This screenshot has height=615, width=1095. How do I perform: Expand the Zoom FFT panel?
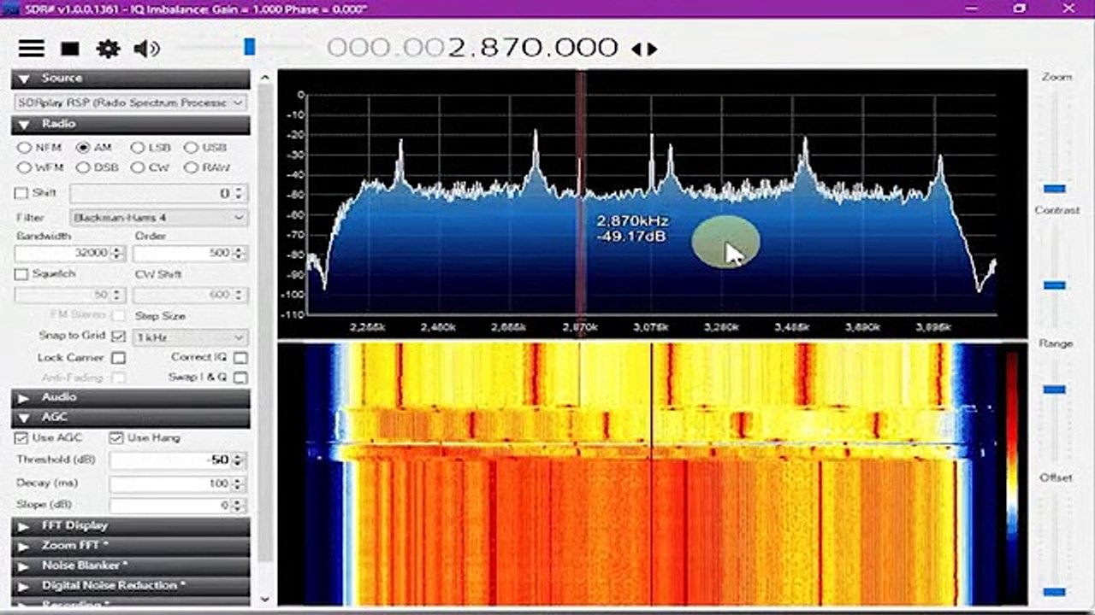click(131, 545)
